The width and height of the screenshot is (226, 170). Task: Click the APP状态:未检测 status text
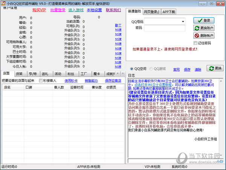tap(89, 167)
